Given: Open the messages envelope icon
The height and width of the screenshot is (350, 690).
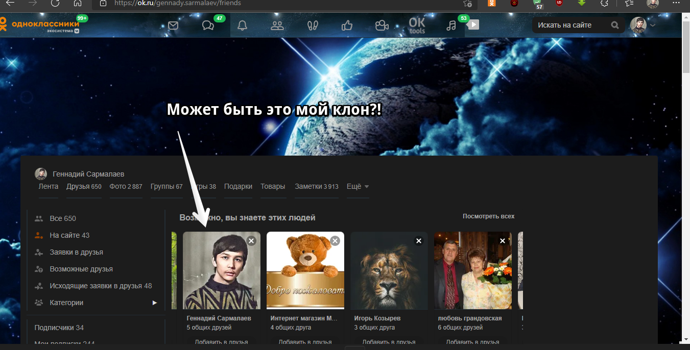Looking at the screenshot, I should [173, 26].
